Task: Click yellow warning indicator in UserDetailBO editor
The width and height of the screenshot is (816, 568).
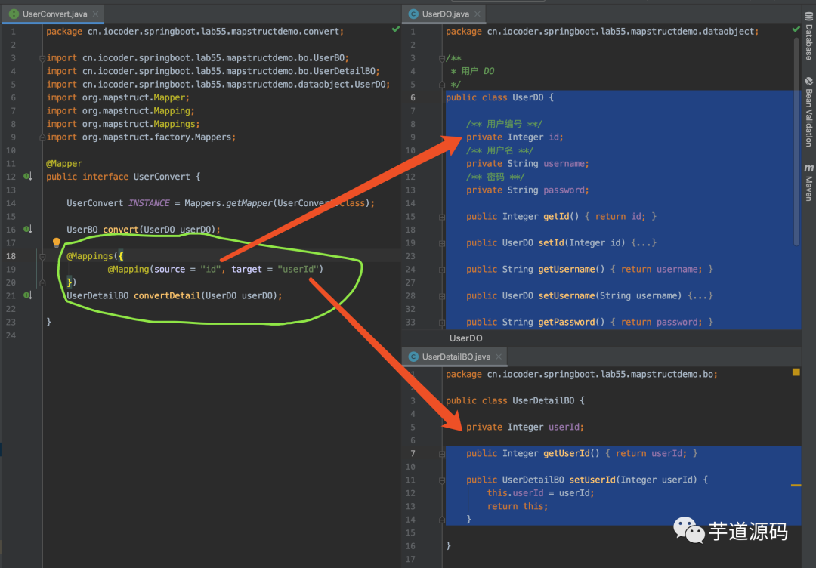Action: 796,372
